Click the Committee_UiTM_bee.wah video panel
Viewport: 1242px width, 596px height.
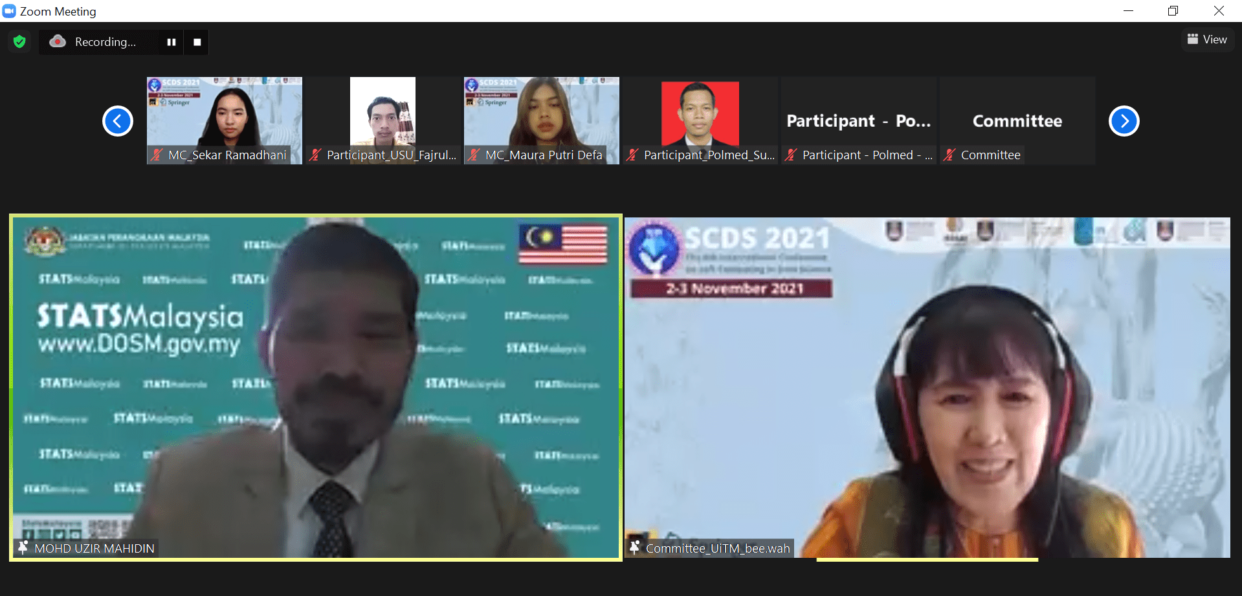927,387
